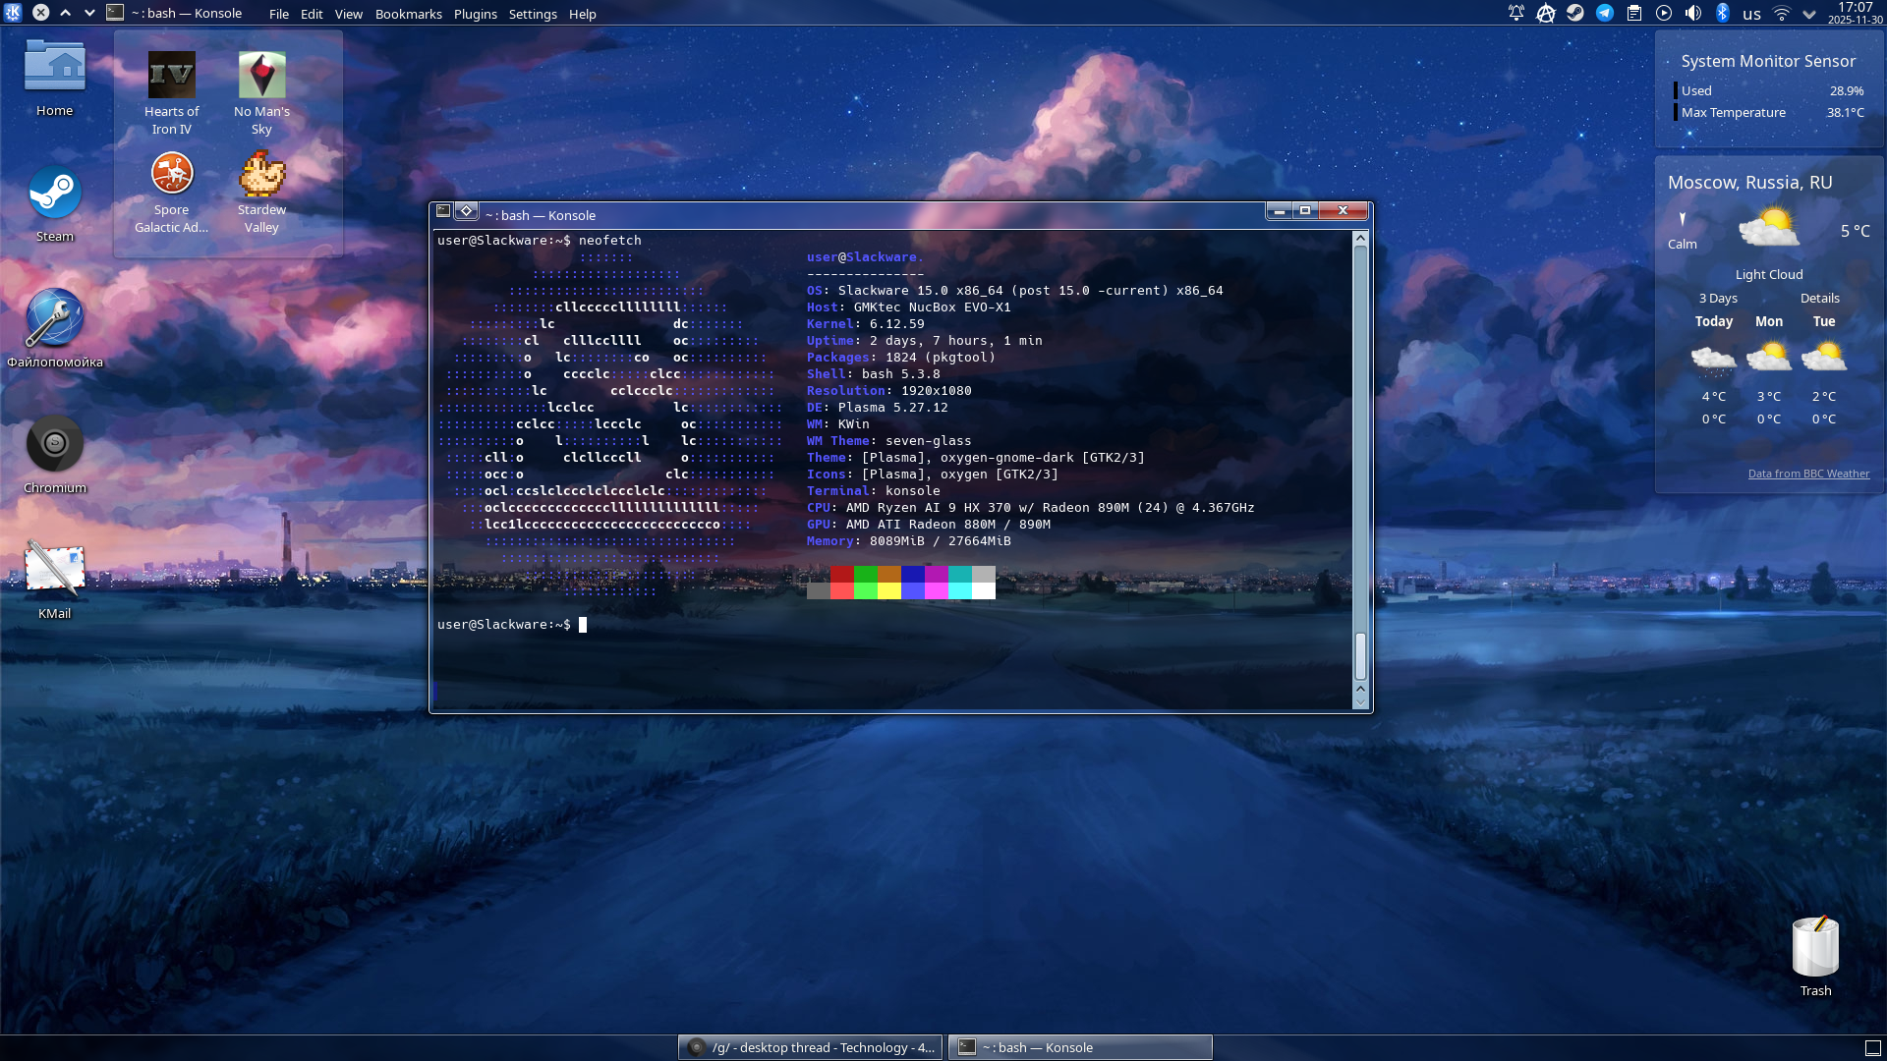The image size is (1887, 1061).
Task: Click the Bluetooth tray icon
Action: coord(1722,13)
